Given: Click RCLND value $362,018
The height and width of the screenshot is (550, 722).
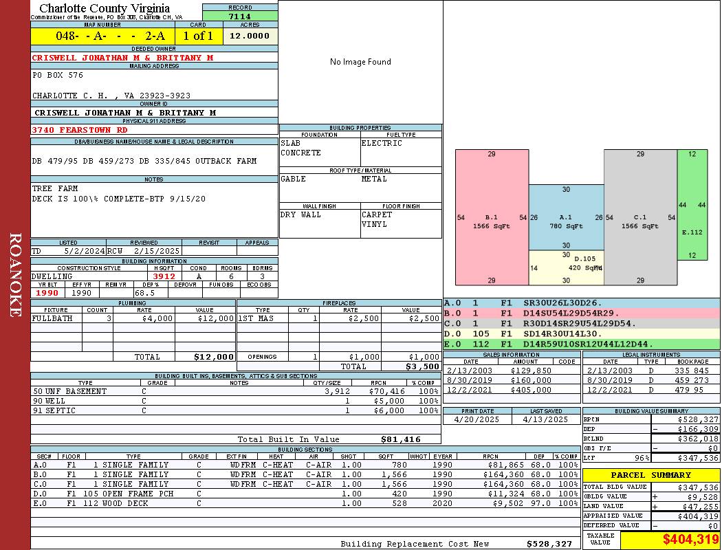Looking at the screenshot, I should point(698,439).
